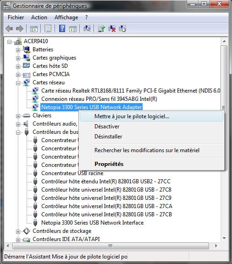The width and height of the screenshot is (232, 264).
Task: Select Connexion réseau PRO/Sans fil 3945ABG Intel(R)
Action: [x=99, y=99]
